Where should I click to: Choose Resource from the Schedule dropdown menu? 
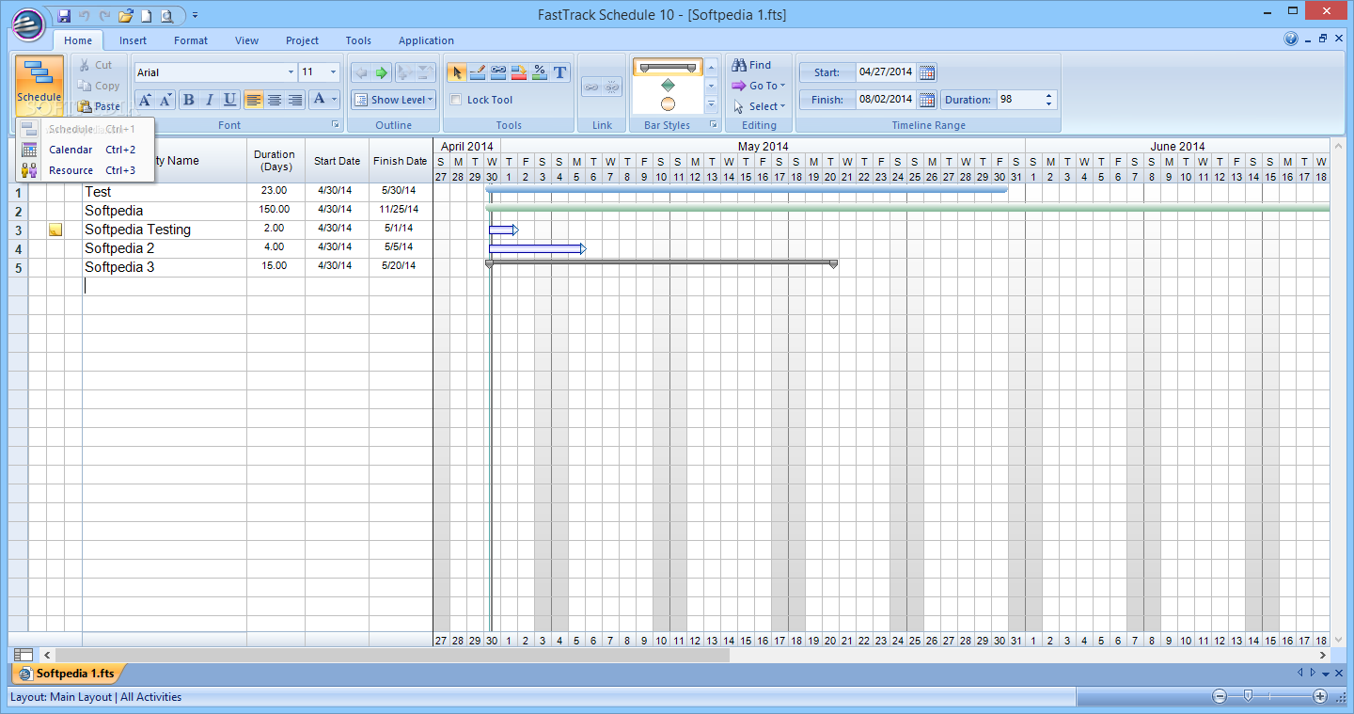85,170
